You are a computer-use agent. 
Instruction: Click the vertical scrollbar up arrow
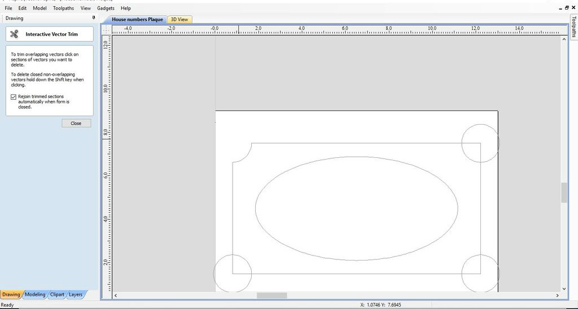(564, 39)
